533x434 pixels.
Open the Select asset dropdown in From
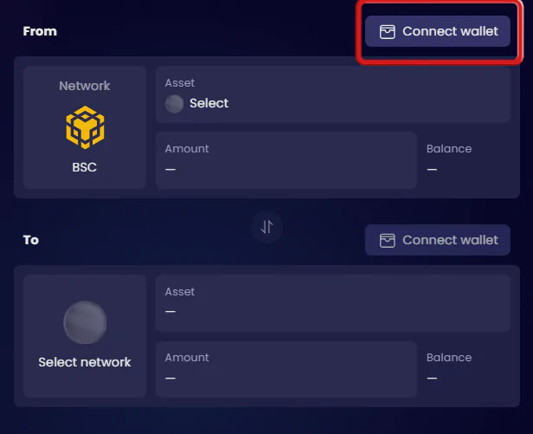333,94
